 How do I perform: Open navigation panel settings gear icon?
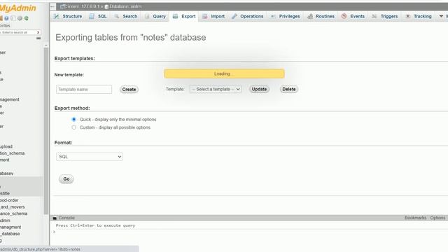tap(20, 18)
